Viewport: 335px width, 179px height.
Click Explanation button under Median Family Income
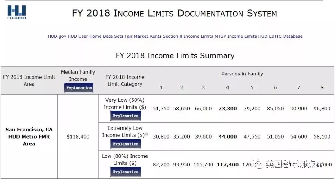[78, 88]
